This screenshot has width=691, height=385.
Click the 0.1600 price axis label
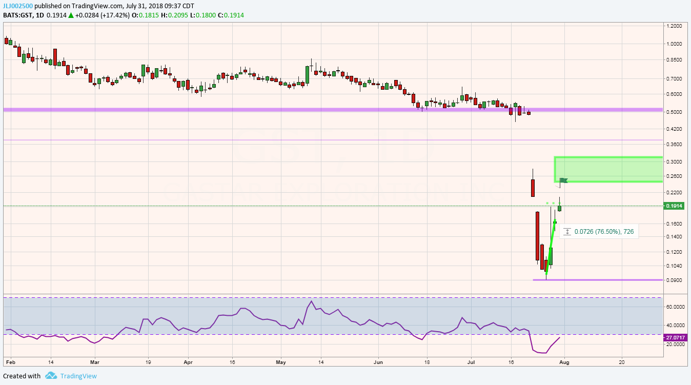[675, 224]
